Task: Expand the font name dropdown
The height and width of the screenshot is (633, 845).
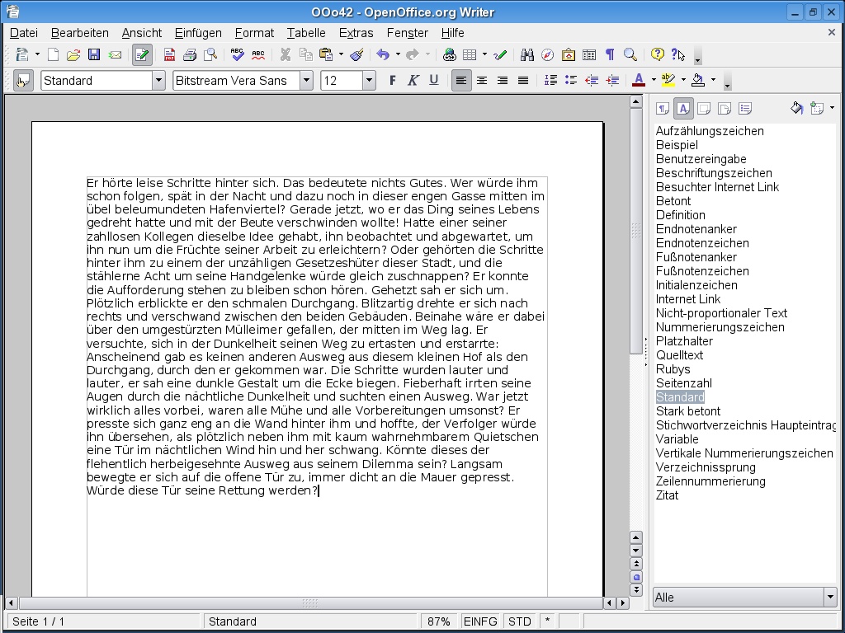Action: pyautogui.click(x=306, y=81)
